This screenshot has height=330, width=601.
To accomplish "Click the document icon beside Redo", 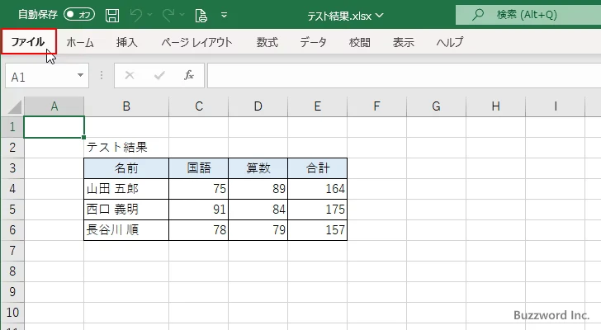I will click(201, 15).
